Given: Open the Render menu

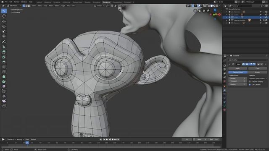Looking at the screenshot, I should tap(17, 2).
